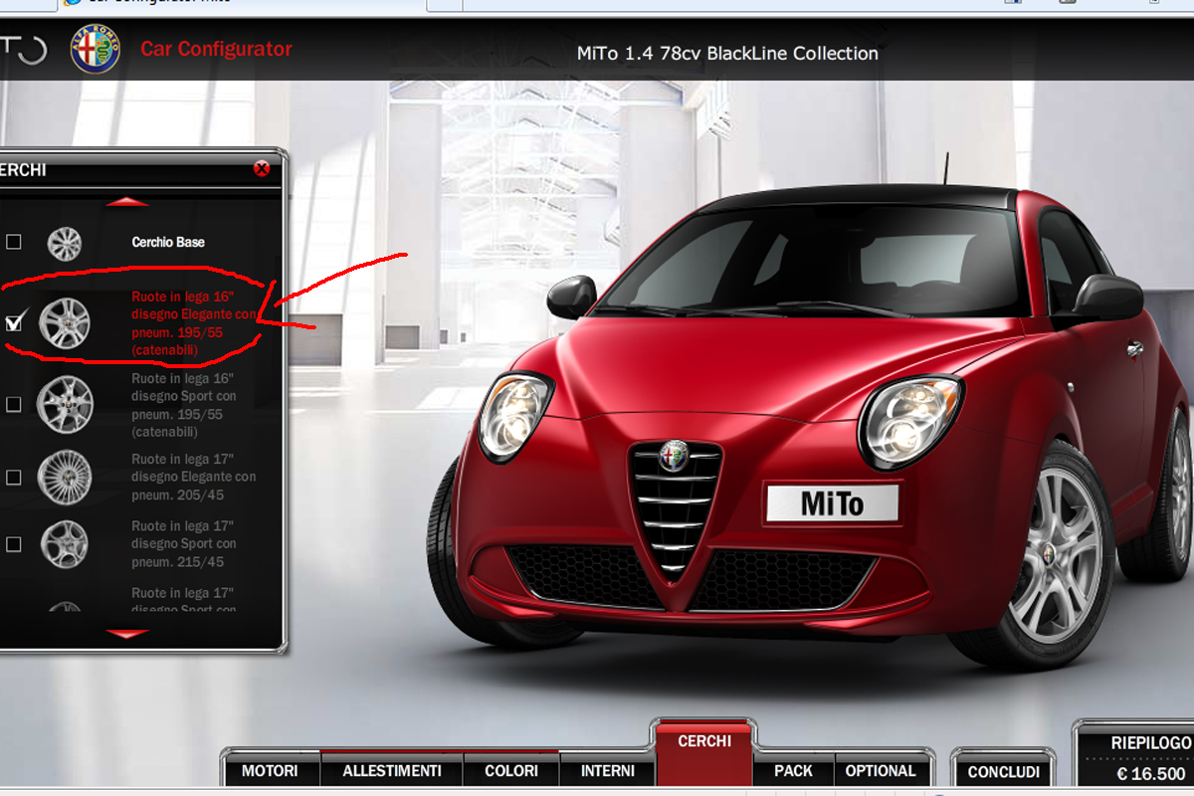Click the 16" Sport wheel thumbnail image
This screenshot has width=1194, height=796.
[65, 405]
